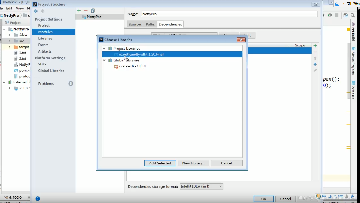
Task: Remove the module with the red minus icon
Action: click(x=86, y=11)
